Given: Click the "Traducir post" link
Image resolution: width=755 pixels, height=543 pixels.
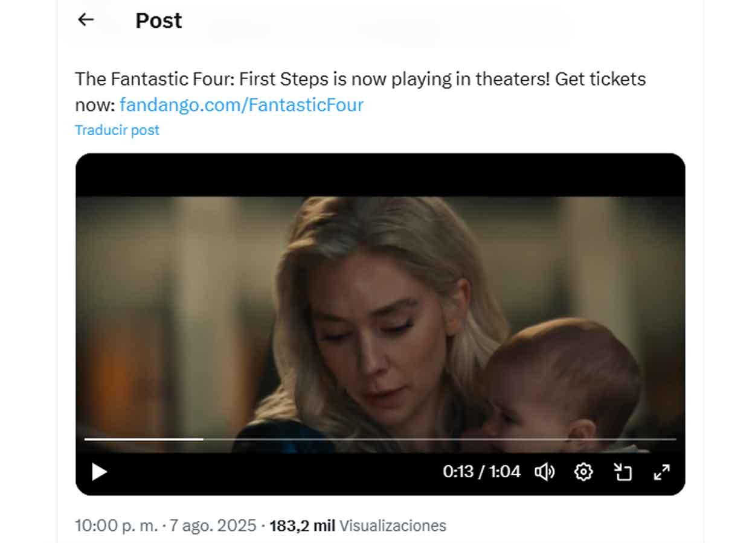Looking at the screenshot, I should pos(117,130).
